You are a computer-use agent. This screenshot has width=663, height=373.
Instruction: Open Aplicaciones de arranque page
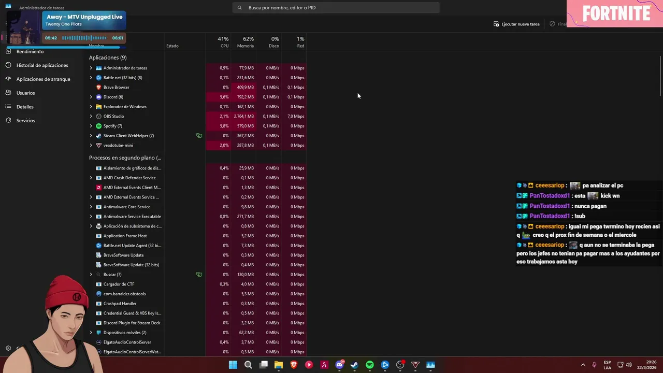click(x=42, y=79)
